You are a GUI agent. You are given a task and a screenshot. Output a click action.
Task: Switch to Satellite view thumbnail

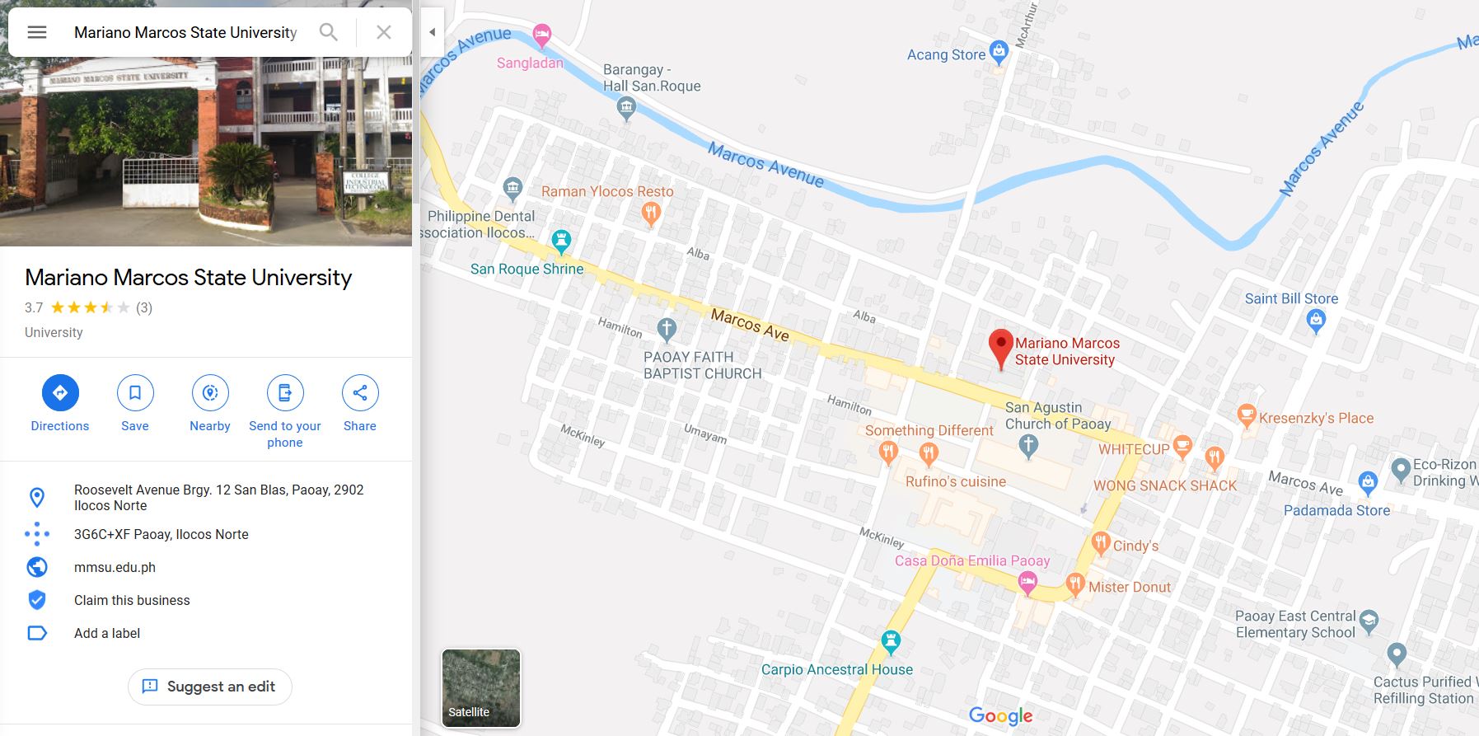(x=481, y=688)
